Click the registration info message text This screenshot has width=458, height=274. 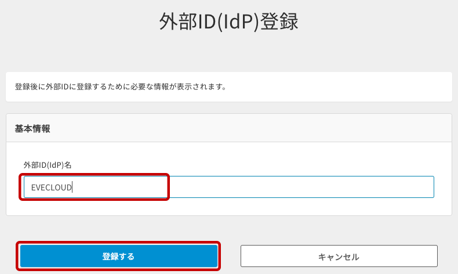(x=120, y=87)
